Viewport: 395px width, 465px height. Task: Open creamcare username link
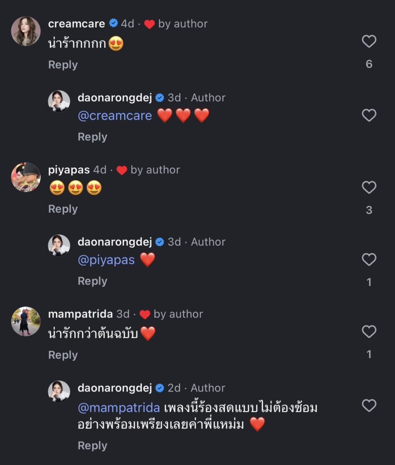[x=77, y=24]
